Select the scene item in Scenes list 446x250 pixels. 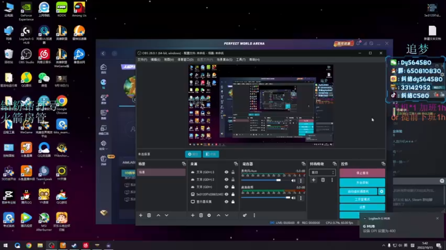click(161, 172)
